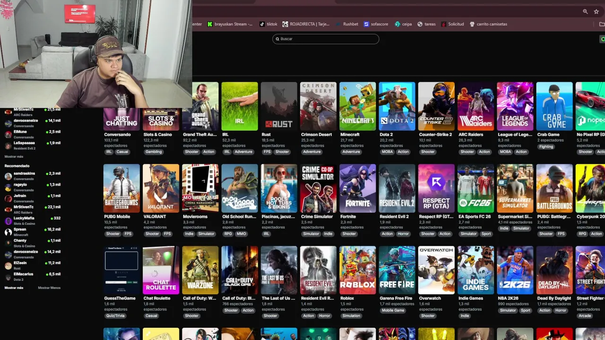
Task: Open the Rushbet bookmark
Action: coord(346,24)
